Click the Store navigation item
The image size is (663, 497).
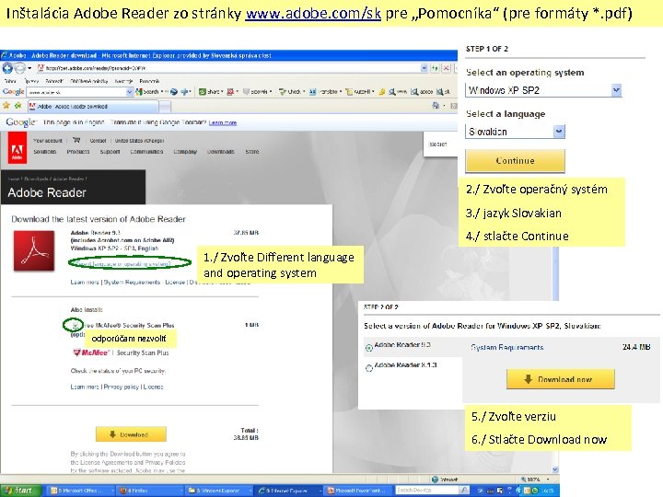(252, 151)
